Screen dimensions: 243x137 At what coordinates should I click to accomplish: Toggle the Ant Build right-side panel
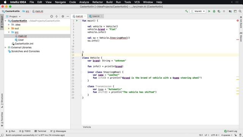click(x=241, y=22)
